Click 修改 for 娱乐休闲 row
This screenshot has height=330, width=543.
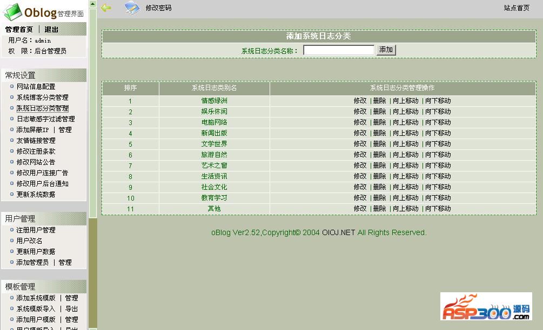[x=360, y=111]
